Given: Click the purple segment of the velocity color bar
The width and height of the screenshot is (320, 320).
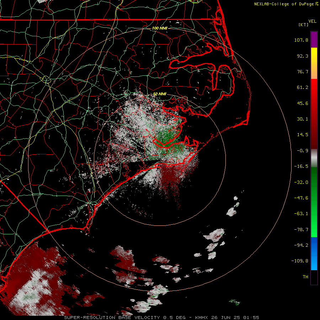Looking at the screenshot, I should pos(314,39).
